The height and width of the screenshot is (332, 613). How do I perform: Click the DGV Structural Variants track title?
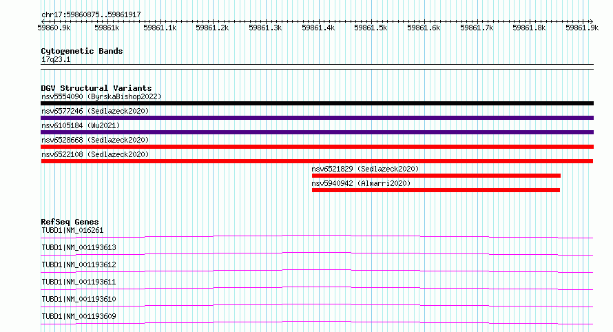[96, 88]
